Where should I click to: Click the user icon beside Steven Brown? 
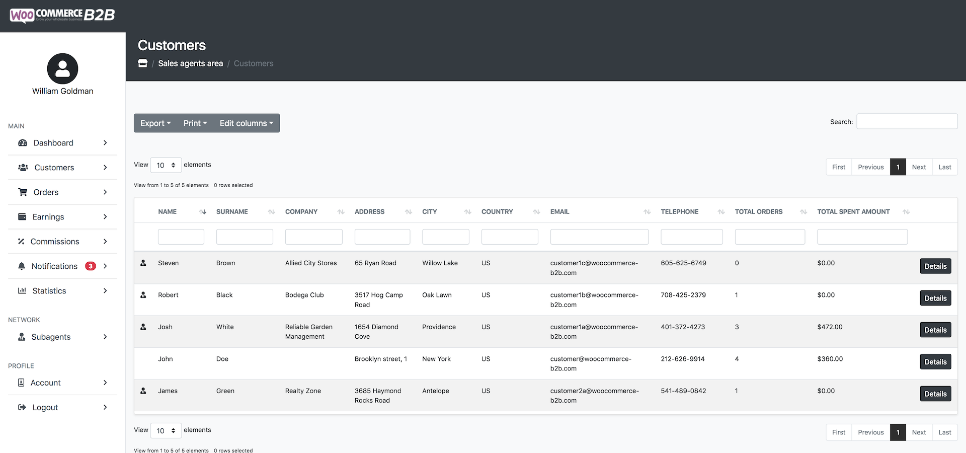143,263
